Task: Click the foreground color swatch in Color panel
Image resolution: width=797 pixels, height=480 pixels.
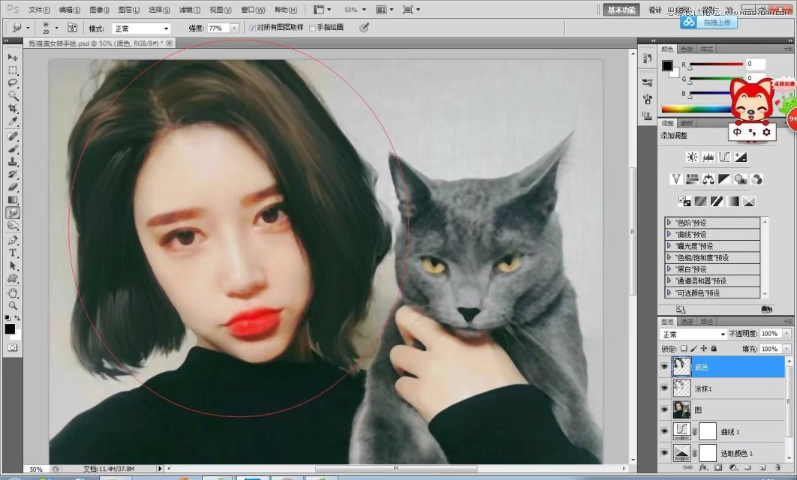Action: (x=667, y=65)
